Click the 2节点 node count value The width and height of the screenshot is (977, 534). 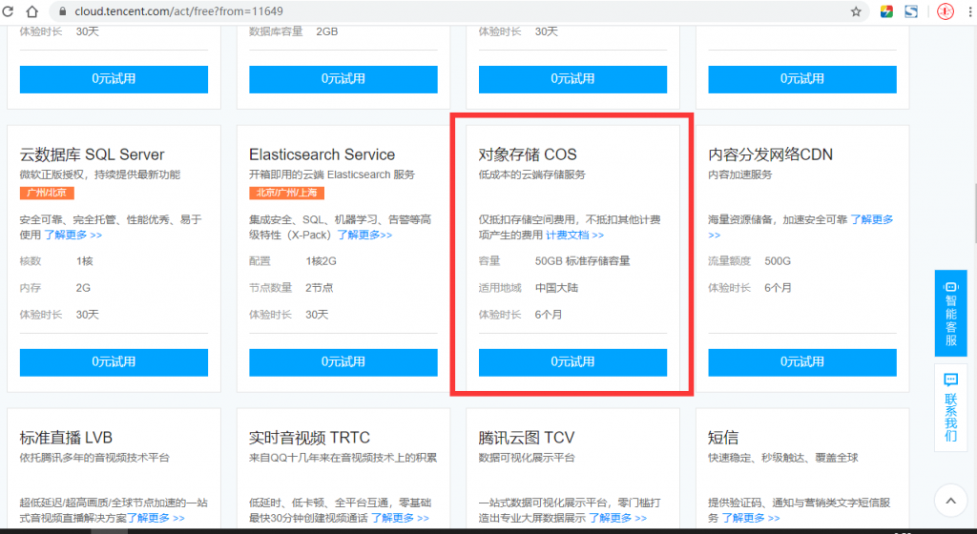[319, 288]
